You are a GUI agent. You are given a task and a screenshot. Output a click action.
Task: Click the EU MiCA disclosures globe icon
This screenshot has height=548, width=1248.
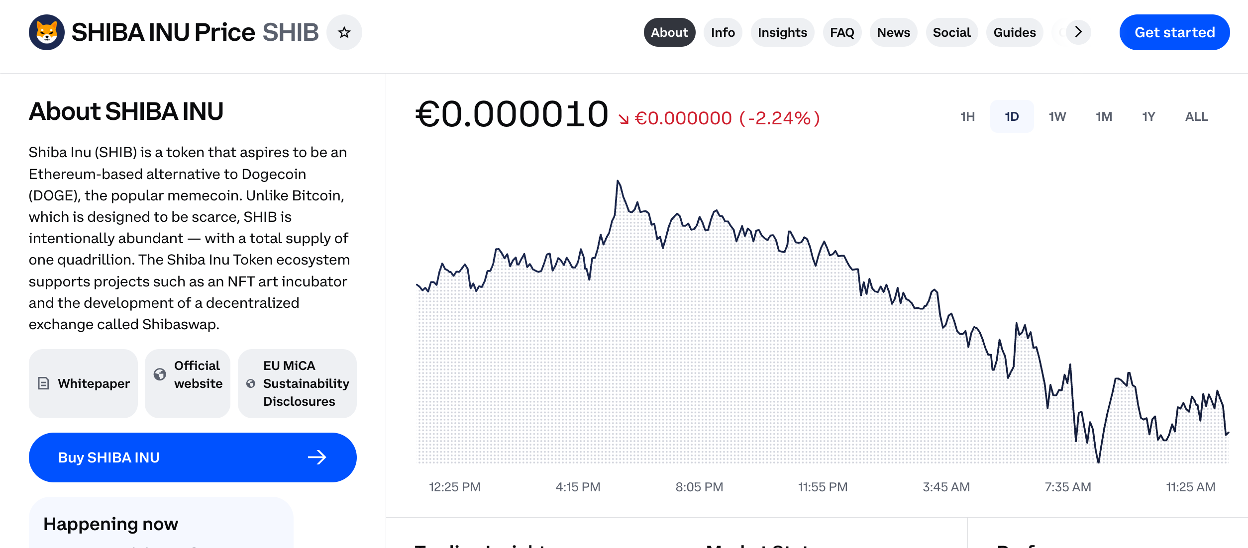tap(251, 383)
